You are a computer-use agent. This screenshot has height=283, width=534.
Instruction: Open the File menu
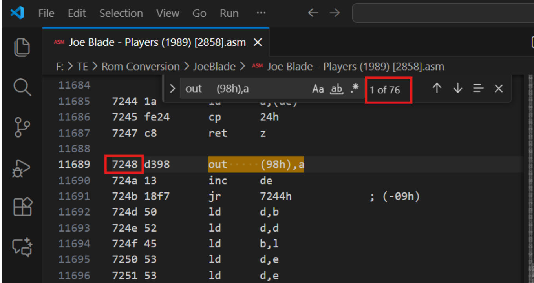tap(46, 13)
